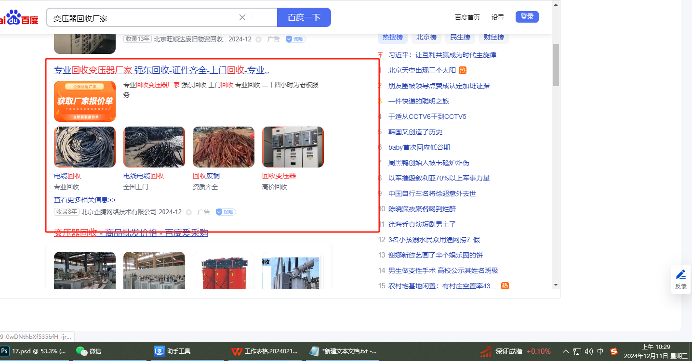
Task: Switch to the 热搜榜 tab
Action: (392, 37)
